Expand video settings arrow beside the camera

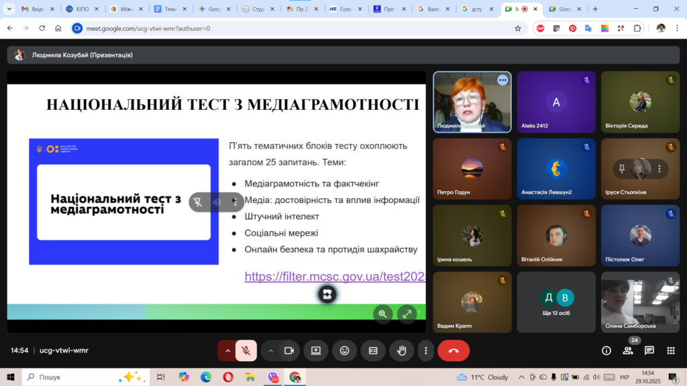click(271, 350)
